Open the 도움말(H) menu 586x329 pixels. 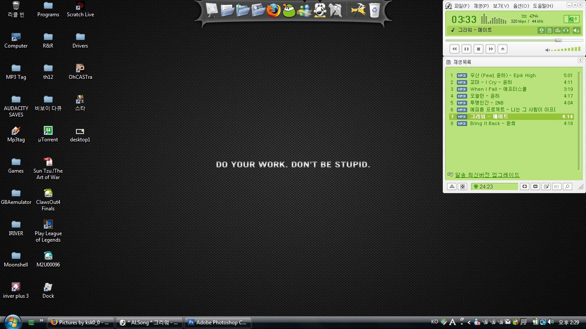(x=543, y=6)
